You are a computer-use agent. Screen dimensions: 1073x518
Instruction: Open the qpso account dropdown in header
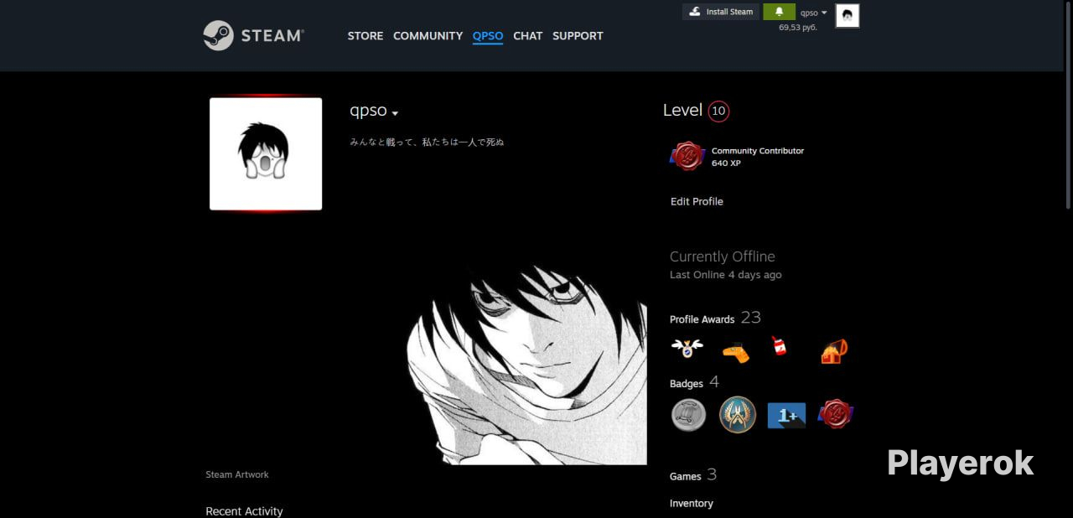[x=813, y=13]
